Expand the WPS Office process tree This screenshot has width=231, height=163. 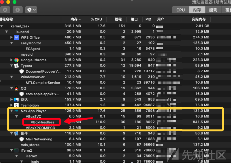[11, 37]
